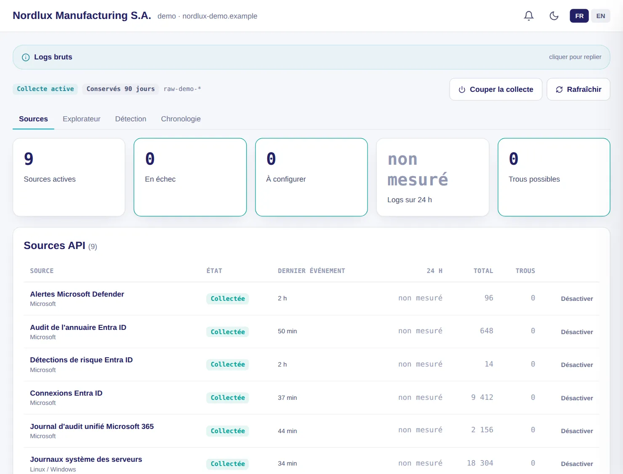Select the À configurer card

pyautogui.click(x=311, y=177)
